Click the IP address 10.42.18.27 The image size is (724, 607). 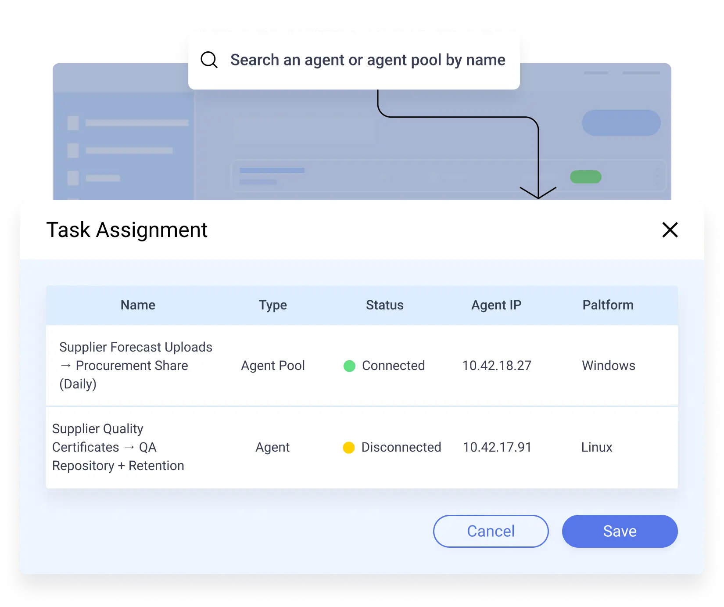[x=496, y=366]
